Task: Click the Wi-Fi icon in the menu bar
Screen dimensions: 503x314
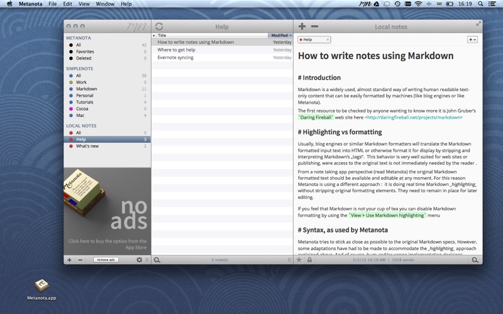Action: coord(418,4)
